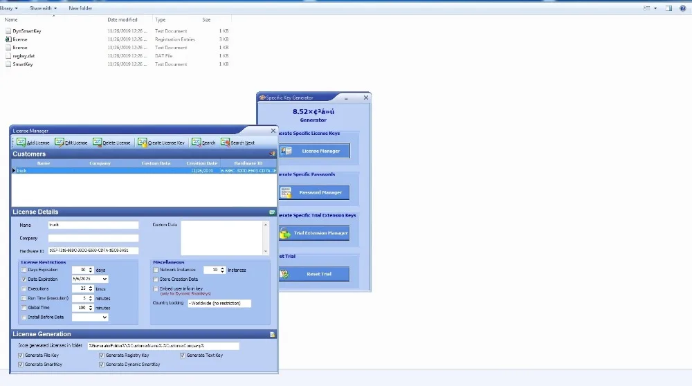
Task: Enable the Run Time (execution) checkbox
Action: 24,298
